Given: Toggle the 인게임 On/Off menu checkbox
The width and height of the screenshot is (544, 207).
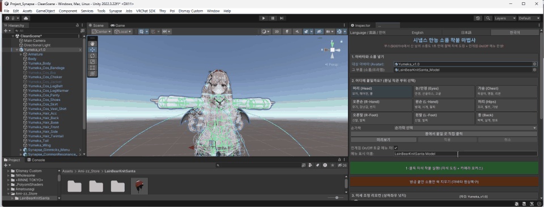Looking at the screenshot, I should coord(396,147).
